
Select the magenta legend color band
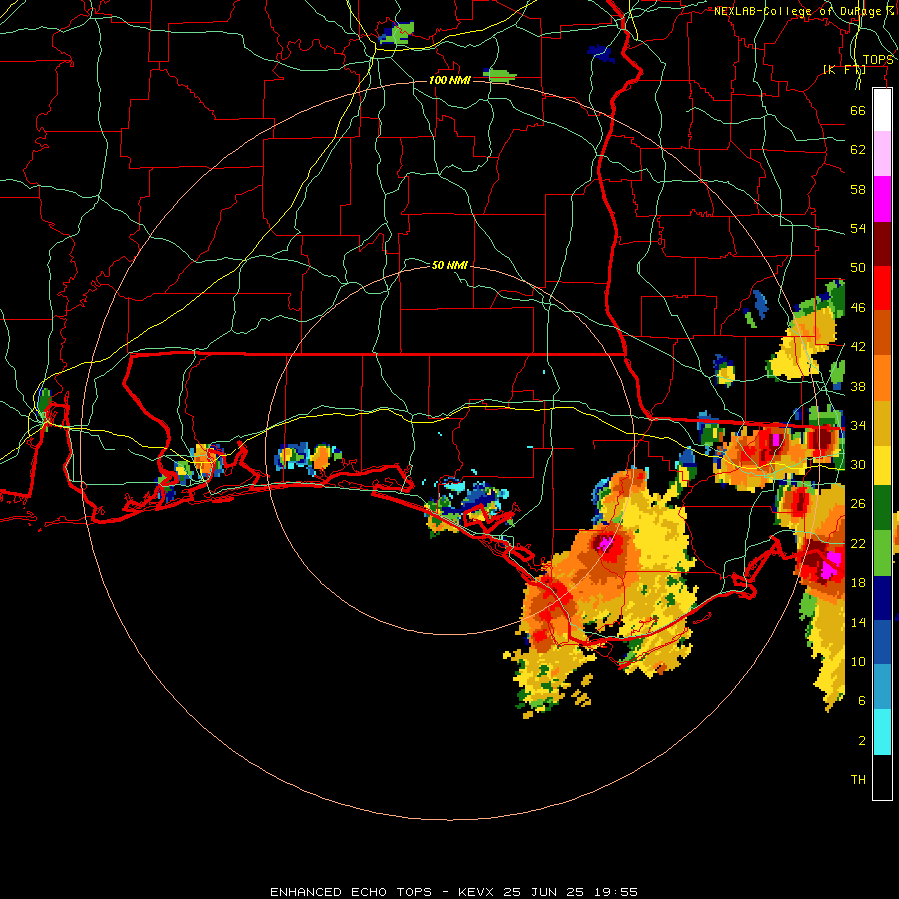pos(882,199)
